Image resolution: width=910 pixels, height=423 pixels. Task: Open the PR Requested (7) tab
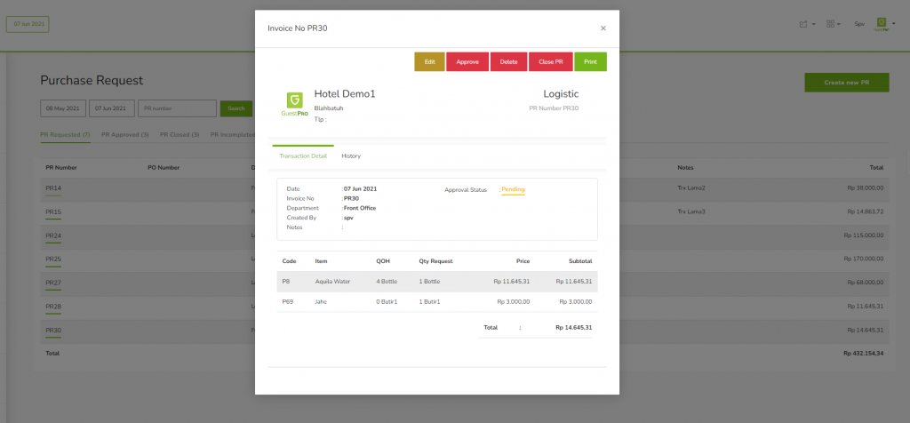[x=65, y=134]
